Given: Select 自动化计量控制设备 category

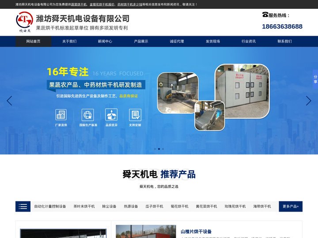Looking at the screenshot, I should (50, 206).
